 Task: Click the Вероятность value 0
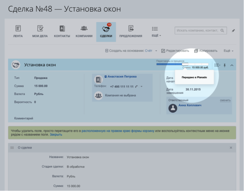pyautogui.click(x=35, y=102)
